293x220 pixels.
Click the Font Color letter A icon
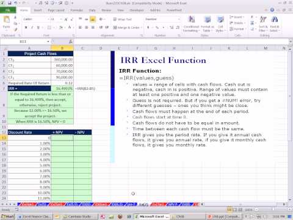coord(70,28)
